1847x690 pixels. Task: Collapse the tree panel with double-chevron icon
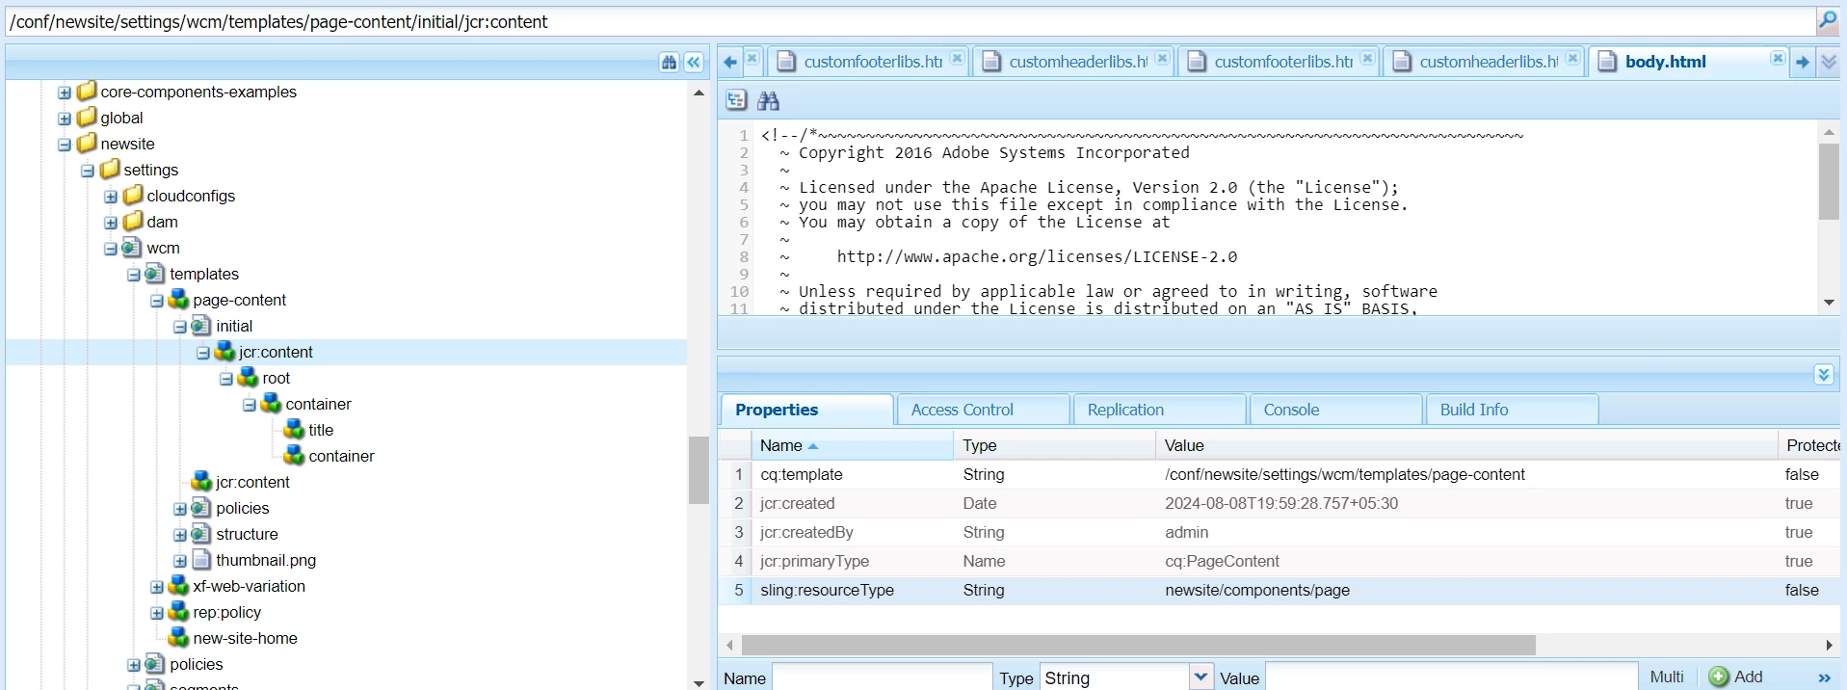[x=694, y=62]
